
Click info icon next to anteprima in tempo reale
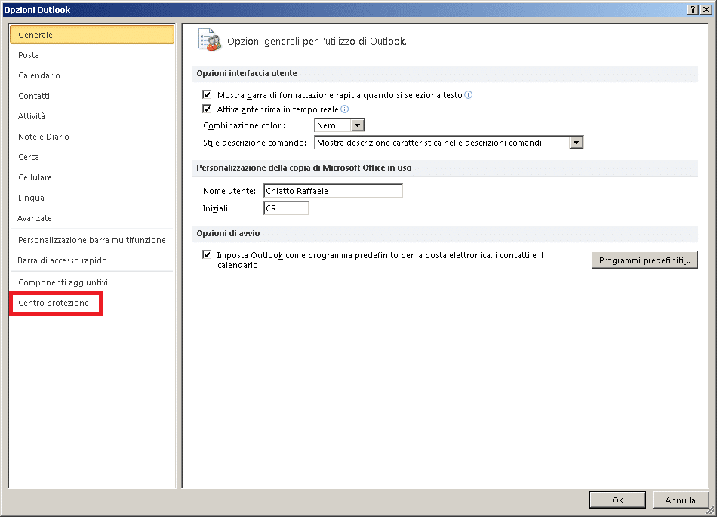pyautogui.click(x=345, y=109)
